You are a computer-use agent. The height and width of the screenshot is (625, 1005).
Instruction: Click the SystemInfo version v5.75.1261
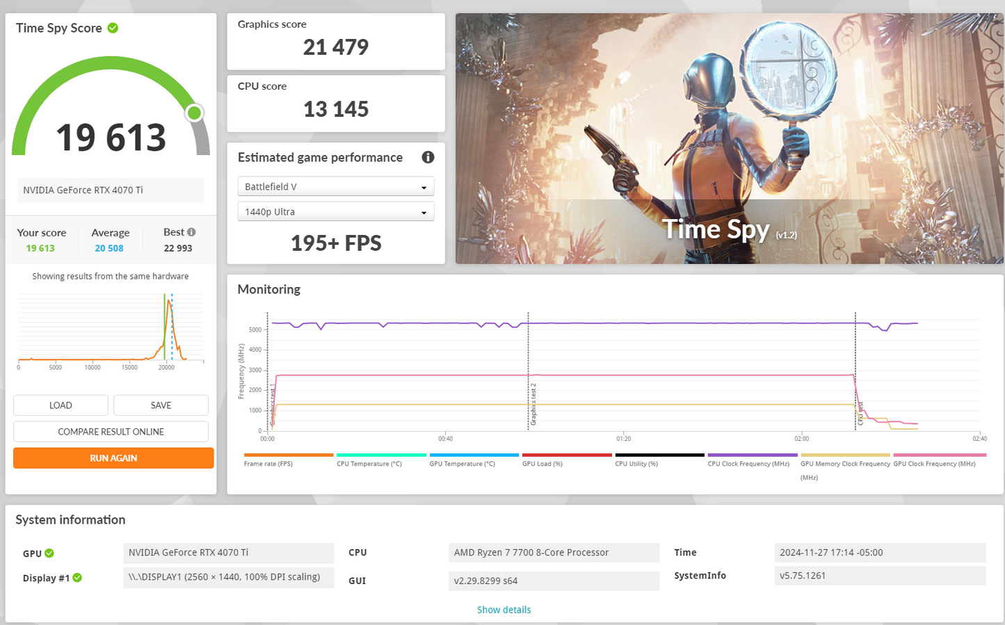click(803, 576)
